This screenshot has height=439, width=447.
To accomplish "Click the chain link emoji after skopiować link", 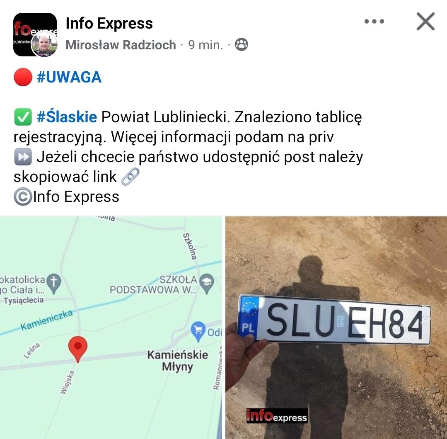I will [x=130, y=177].
